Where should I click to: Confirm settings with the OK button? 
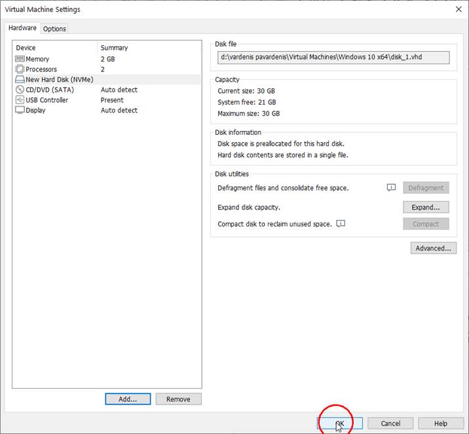tap(340, 424)
